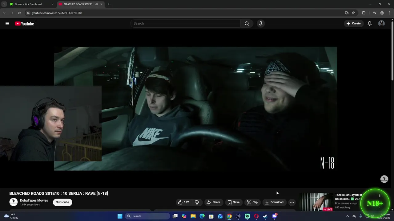Clip the video
Image resolution: width=394 pixels, height=221 pixels.
[x=252, y=202]
